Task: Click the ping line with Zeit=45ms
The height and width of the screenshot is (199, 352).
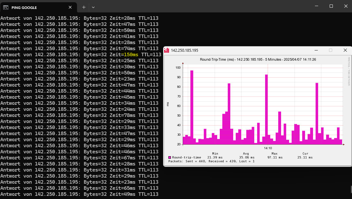Action: pos(79,97)
